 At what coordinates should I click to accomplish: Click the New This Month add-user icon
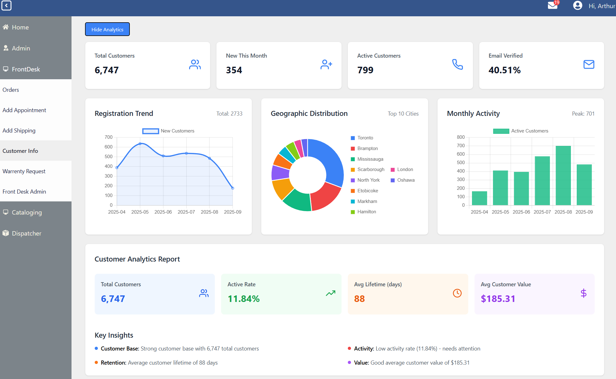[x=326, y=65]
